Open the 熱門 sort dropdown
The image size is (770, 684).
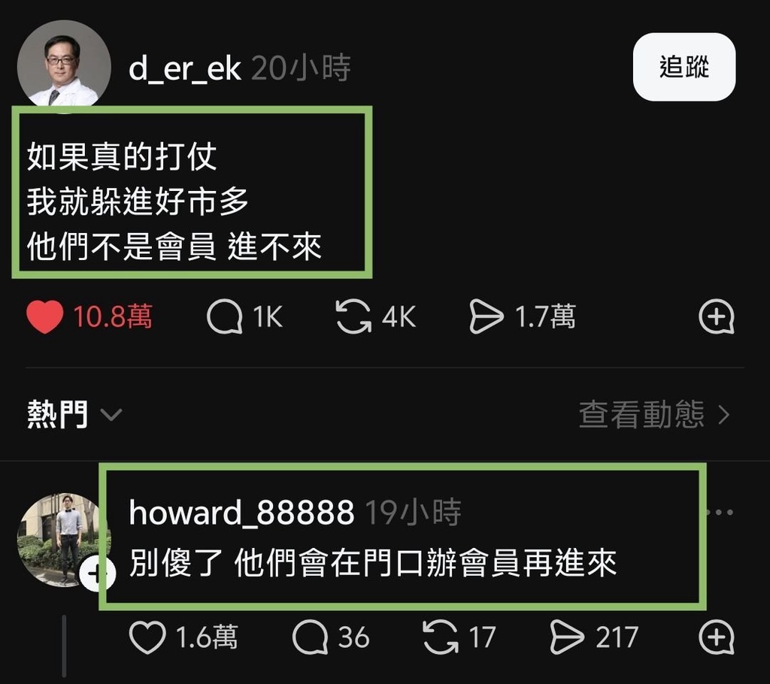click(x=74, y=414)
